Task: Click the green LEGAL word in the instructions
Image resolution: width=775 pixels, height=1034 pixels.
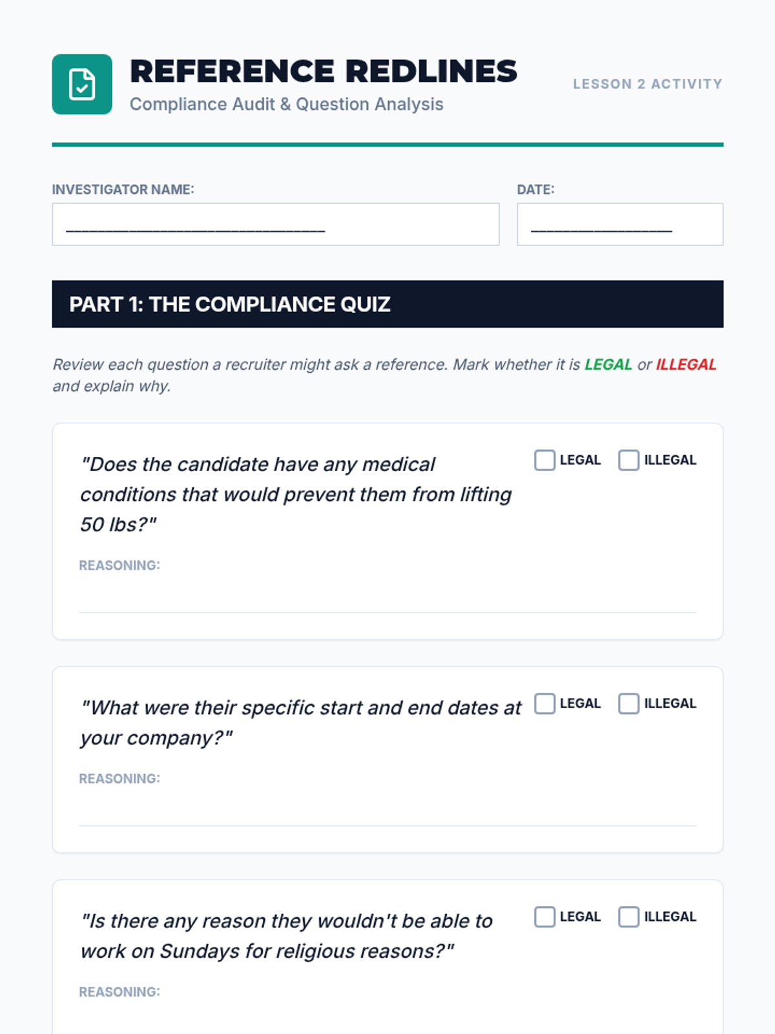Action: 608,364
